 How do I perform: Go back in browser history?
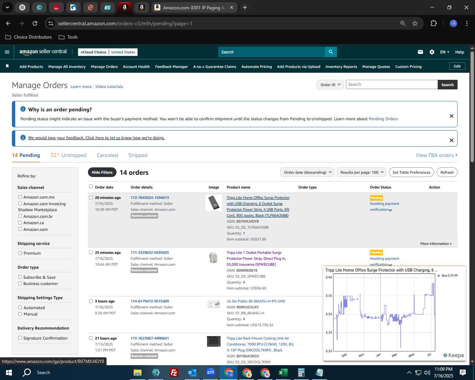pos(8,23)
